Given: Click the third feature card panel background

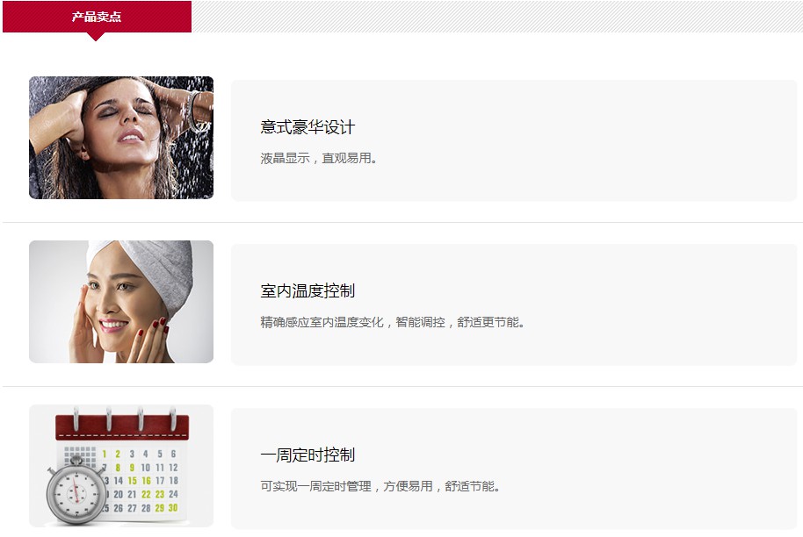Looking at the screenshot, I should (x=514, y=469).
